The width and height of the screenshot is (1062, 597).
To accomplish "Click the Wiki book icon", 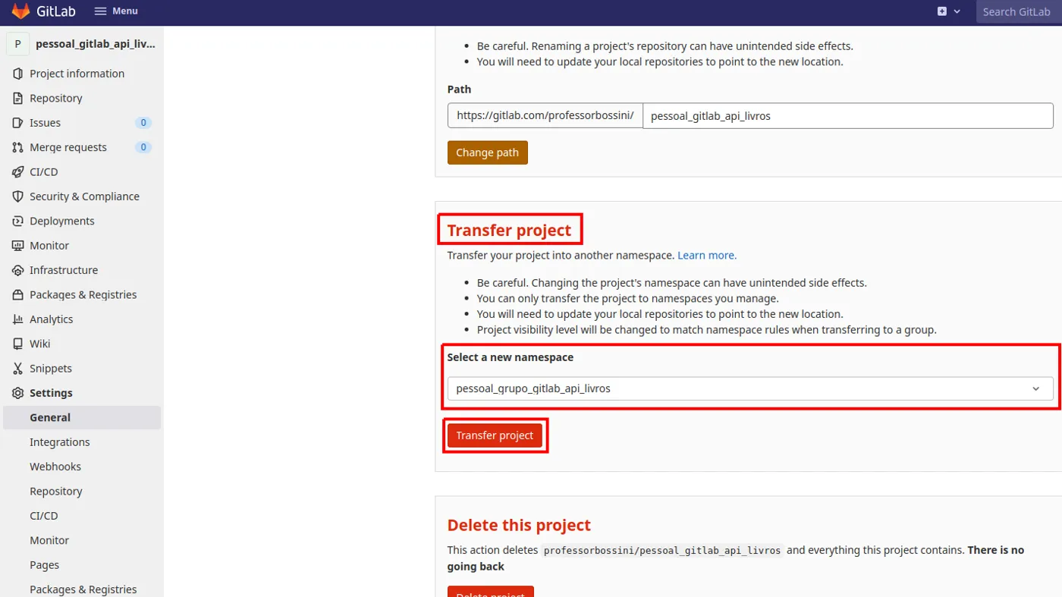I will [18, 344].
